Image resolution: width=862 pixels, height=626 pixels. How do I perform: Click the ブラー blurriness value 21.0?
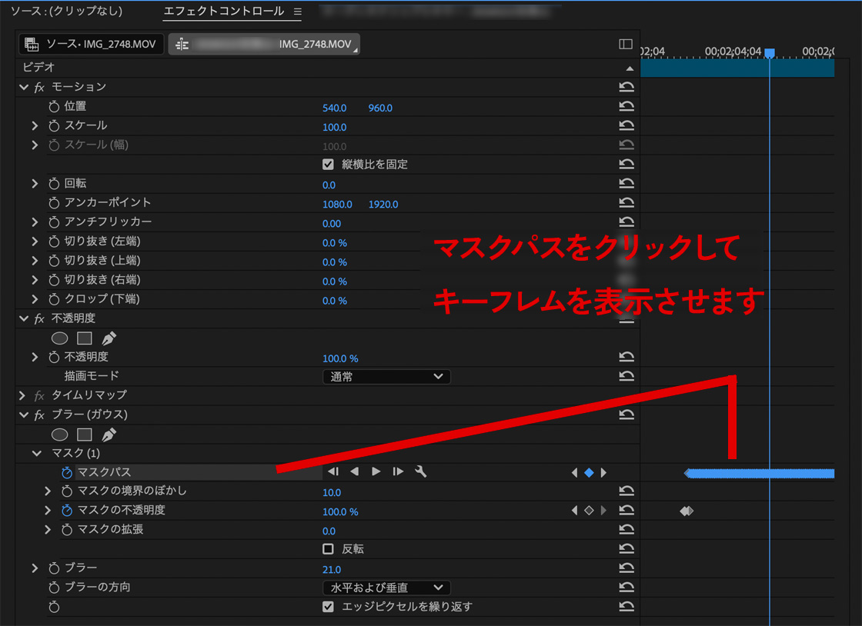pyautogui.click(x=332, y=569)
